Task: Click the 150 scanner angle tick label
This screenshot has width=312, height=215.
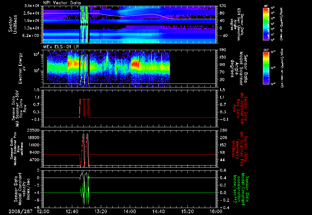Action: (223, 57)
